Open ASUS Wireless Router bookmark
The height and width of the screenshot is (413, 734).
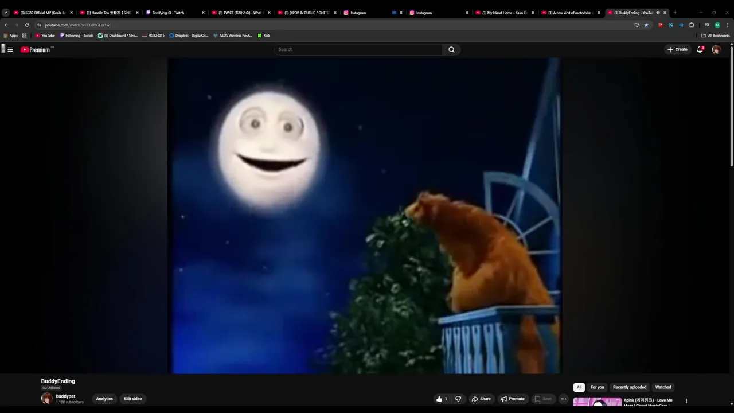click(232, 36)
